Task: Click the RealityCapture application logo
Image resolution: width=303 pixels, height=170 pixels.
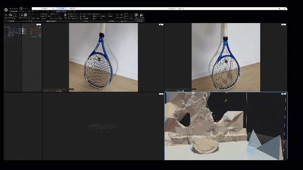Action: tap(6, 8)
